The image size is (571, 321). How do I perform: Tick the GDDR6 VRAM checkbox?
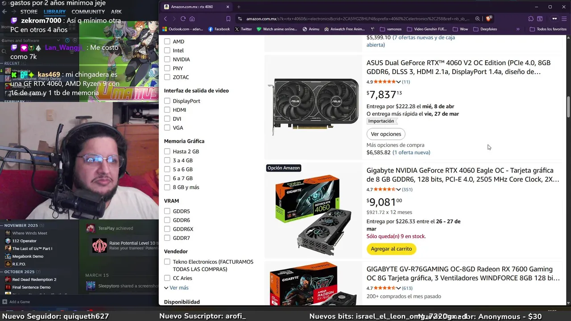[x=167, y=220]
